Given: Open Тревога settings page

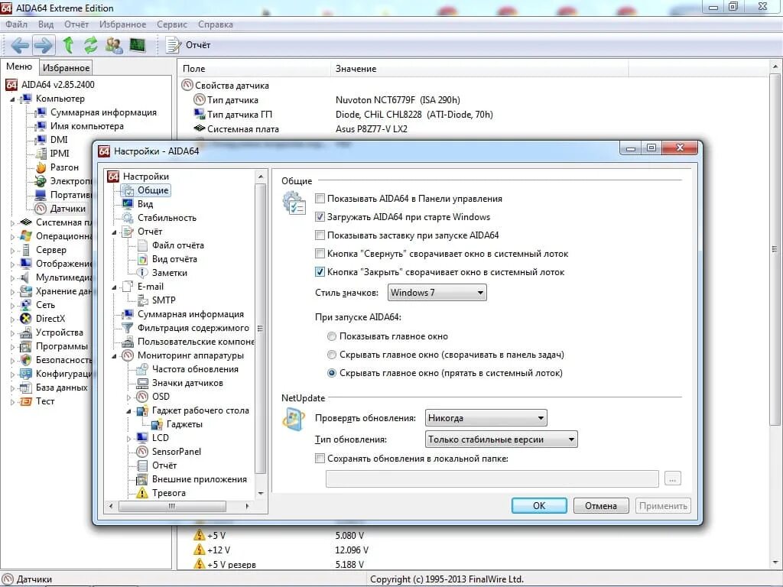Looking at the screenshot, I should click(169, 493).
